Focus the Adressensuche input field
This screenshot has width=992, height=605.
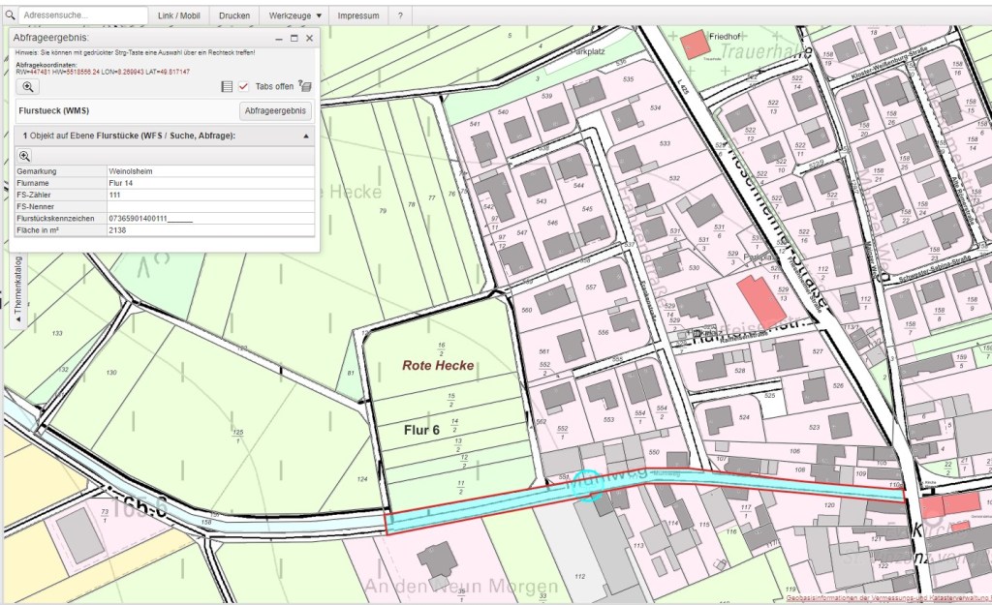[x=83, y=16]
